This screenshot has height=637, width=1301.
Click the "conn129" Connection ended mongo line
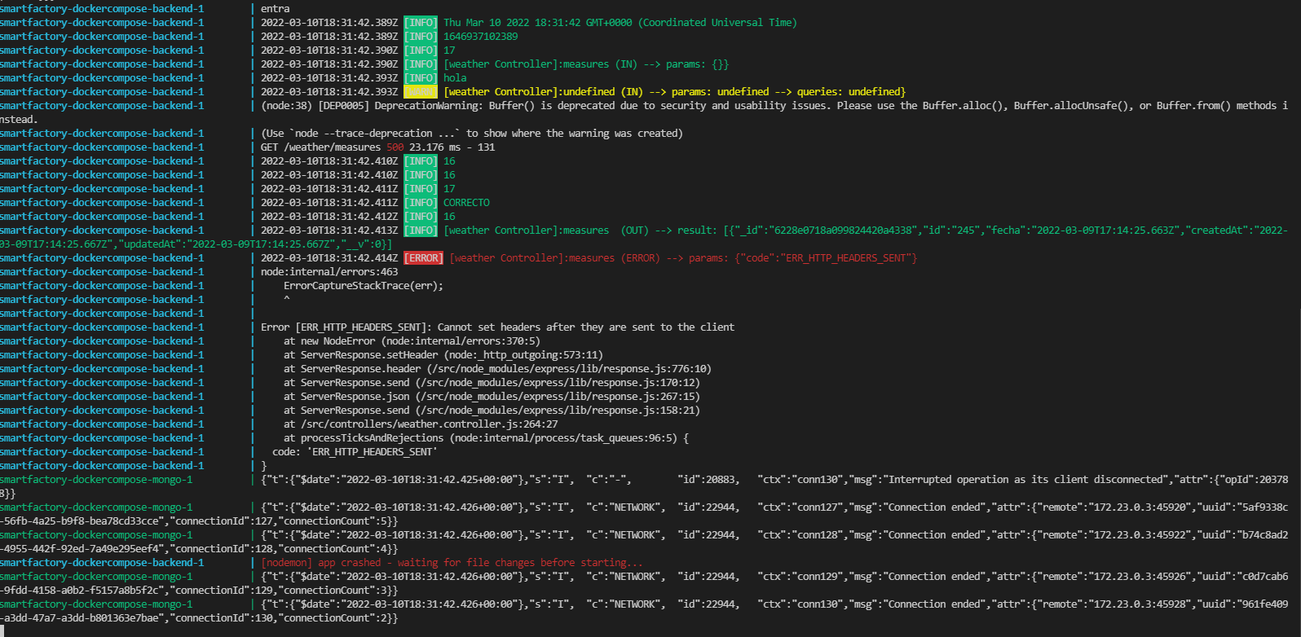coord(774,577)
